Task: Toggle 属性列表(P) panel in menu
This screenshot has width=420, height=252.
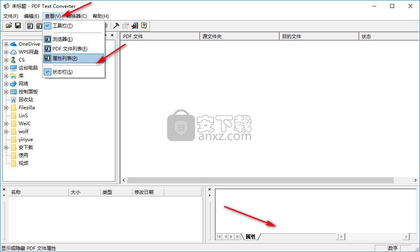Action: tap(74, 58)
